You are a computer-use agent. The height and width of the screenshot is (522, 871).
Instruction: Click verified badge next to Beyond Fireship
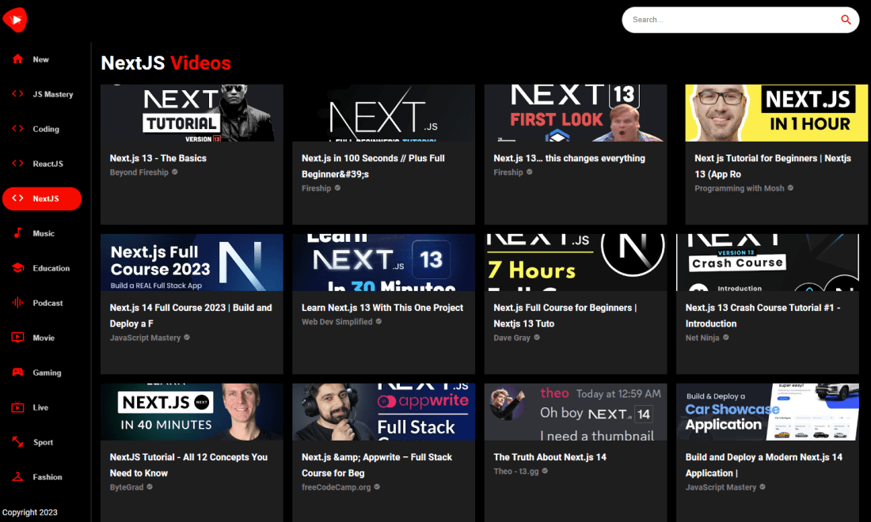tap(175, 172)
